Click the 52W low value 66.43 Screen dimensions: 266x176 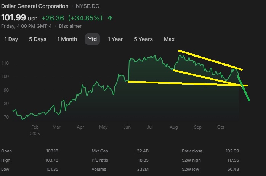233,169
